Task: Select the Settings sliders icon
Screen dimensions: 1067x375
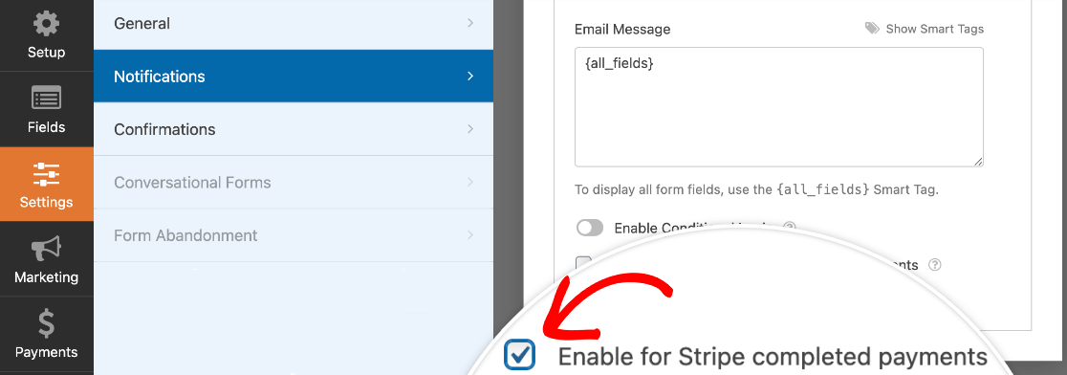Action: pyautogui.click(x=46, y=175)
